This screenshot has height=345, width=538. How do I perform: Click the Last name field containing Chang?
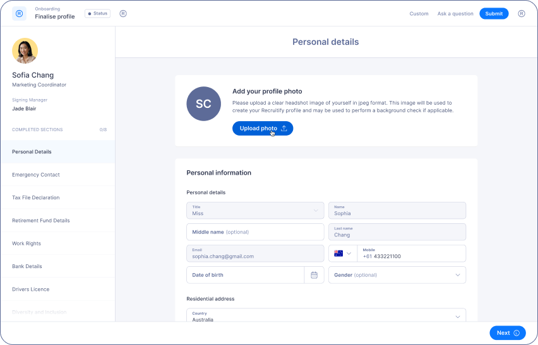coord(397,232)
